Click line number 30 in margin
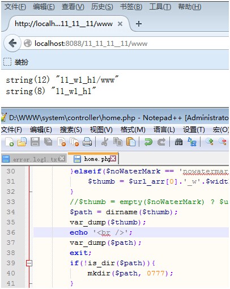230x289 pixels. [x=11, y=171]
